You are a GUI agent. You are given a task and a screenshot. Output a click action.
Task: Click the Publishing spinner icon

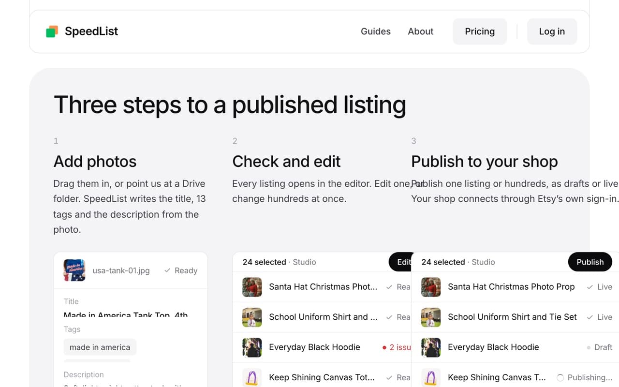pyautogui.click(x=560, y=378)
